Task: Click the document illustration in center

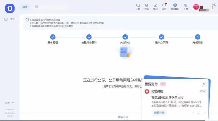Action: [x=125, y=52]
